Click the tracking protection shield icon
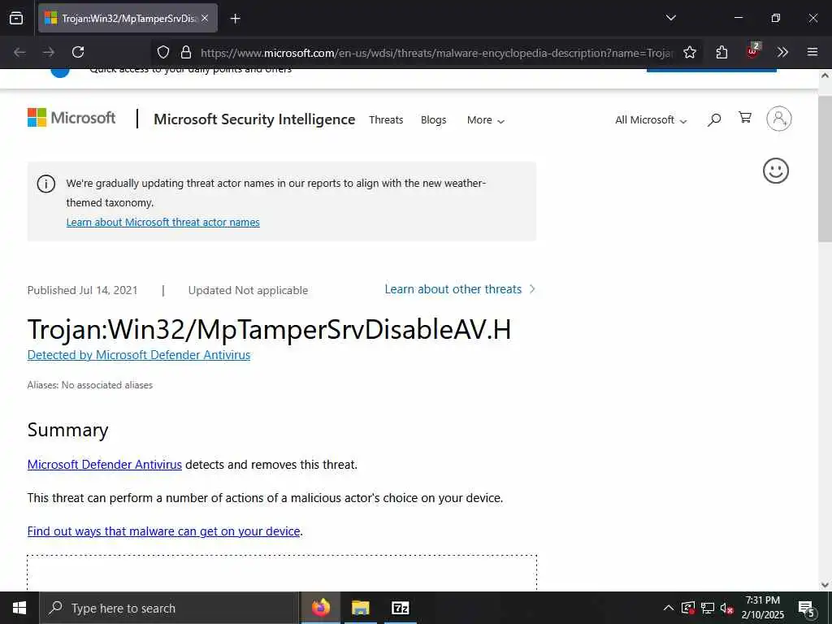Viewport: 832px width, 624px height. (162, 52)
